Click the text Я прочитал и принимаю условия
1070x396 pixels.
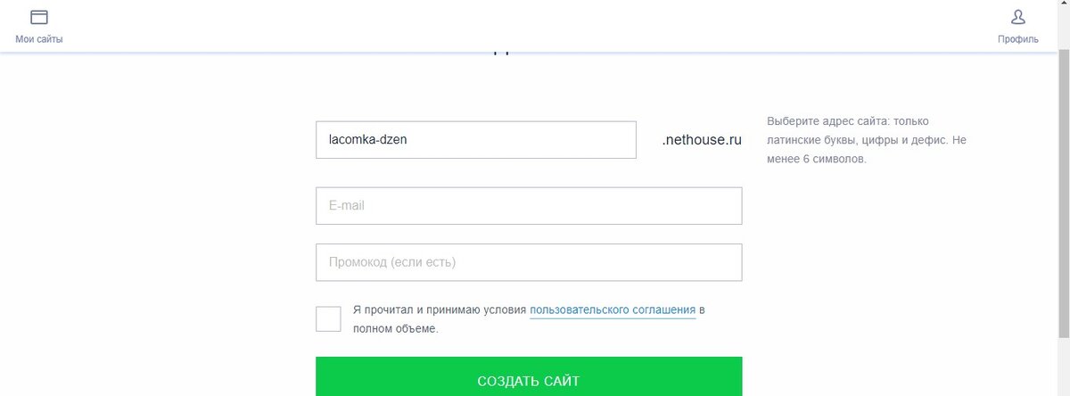[x=439, y=310]
